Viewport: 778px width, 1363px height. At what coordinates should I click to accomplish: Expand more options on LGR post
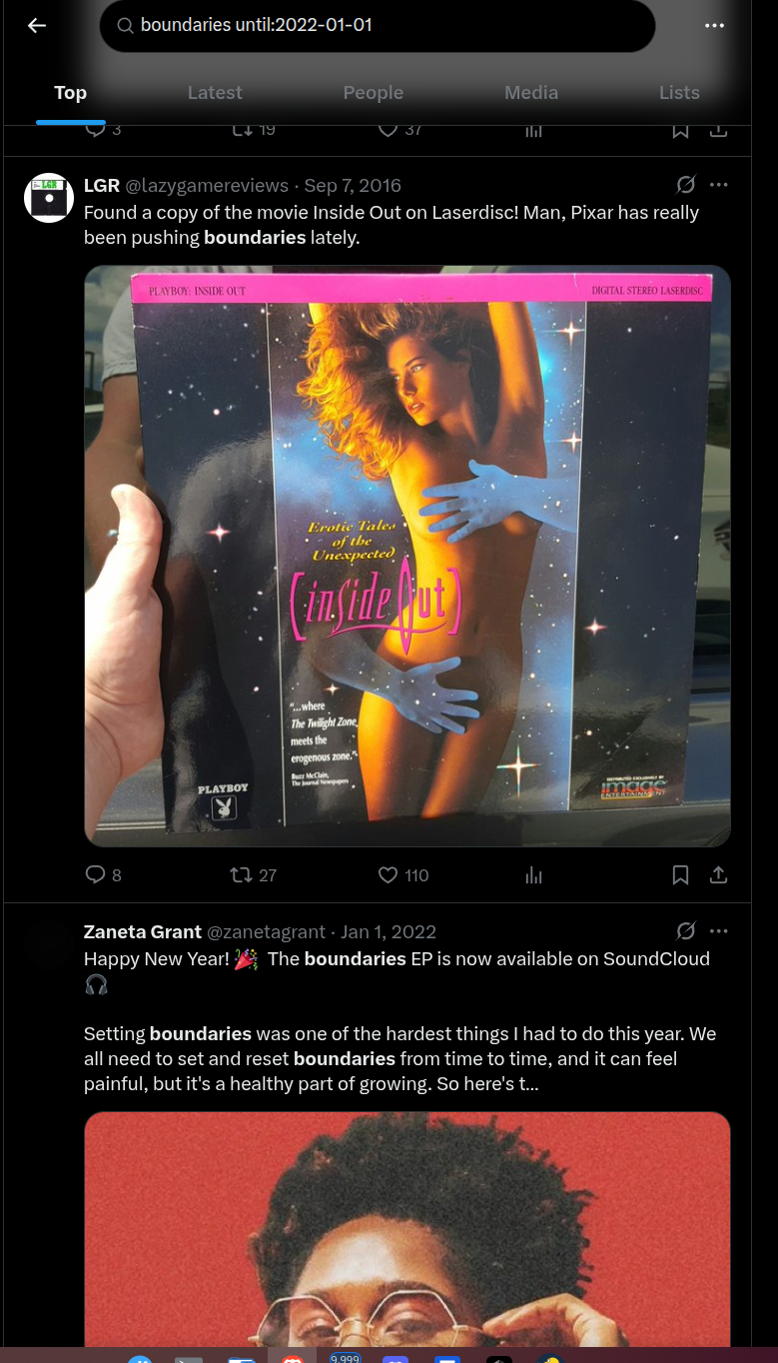coord(719,185)
